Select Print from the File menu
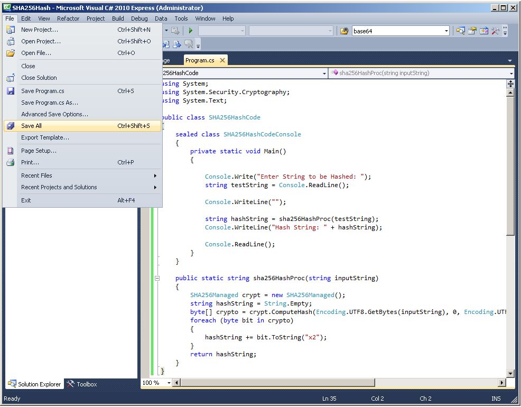The height and width of the screenshot is (407, 521). pos(30,162)
